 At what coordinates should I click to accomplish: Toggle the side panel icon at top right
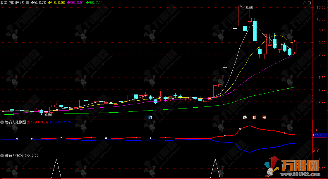click(309, 3)
